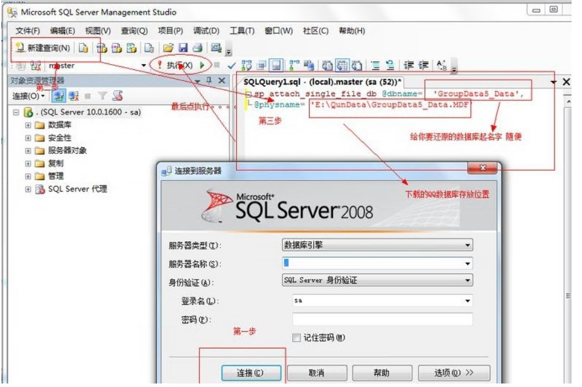
Task: Expand the 管理 folder node
Action: [x=28, y=176]
